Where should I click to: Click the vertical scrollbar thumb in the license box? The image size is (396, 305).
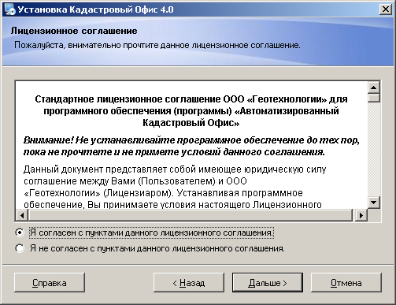(x=374, y=98)
